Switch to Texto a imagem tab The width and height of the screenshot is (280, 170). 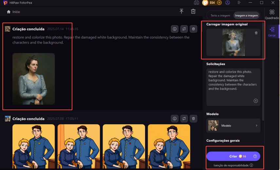(x=220, y=15)
